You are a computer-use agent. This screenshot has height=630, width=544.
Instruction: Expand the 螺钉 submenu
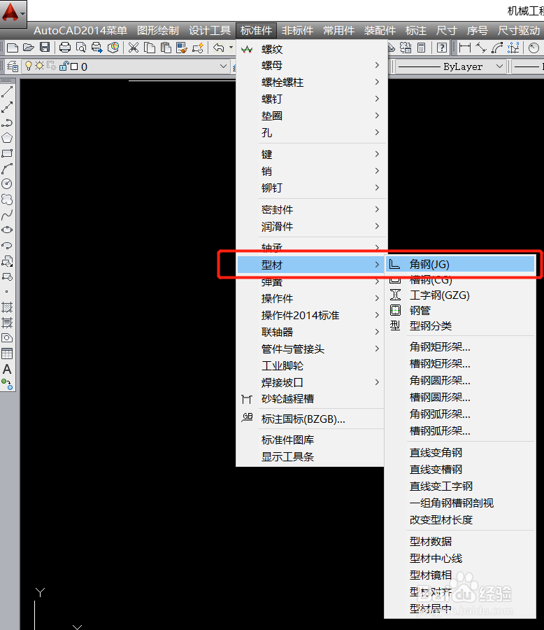pos(312,99)
